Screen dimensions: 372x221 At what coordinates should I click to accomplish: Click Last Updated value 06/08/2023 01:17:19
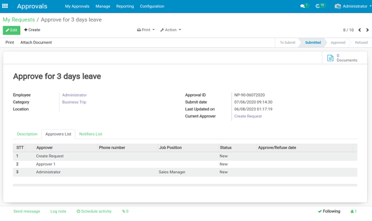[x=253, y=109]
